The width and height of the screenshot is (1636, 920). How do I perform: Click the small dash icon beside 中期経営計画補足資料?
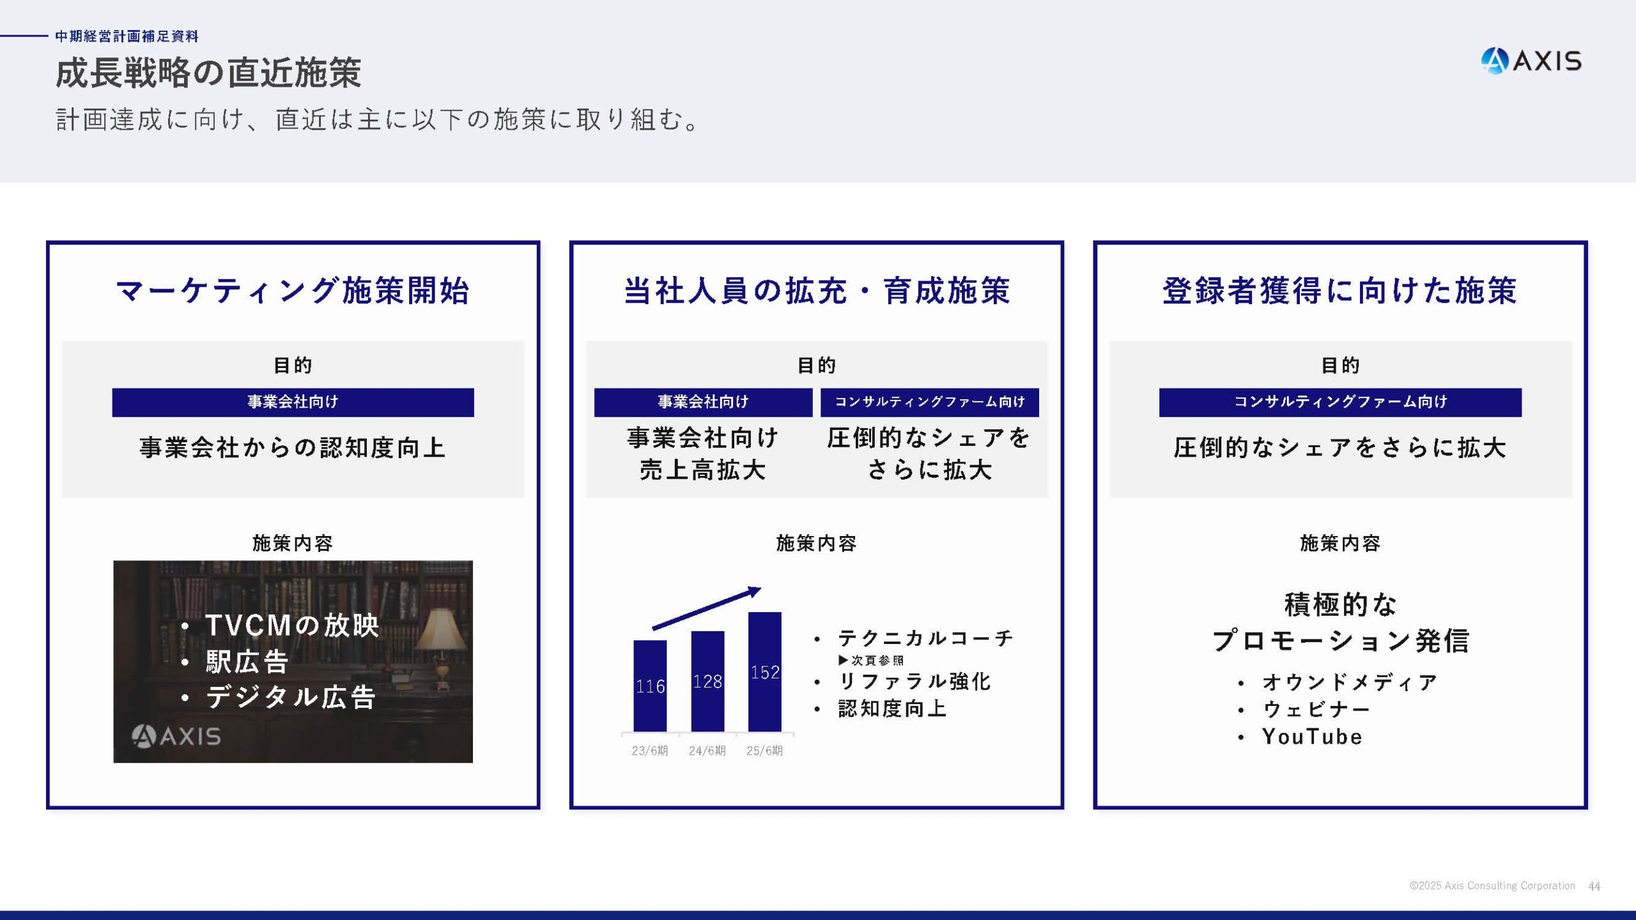(x=26, y=36)
